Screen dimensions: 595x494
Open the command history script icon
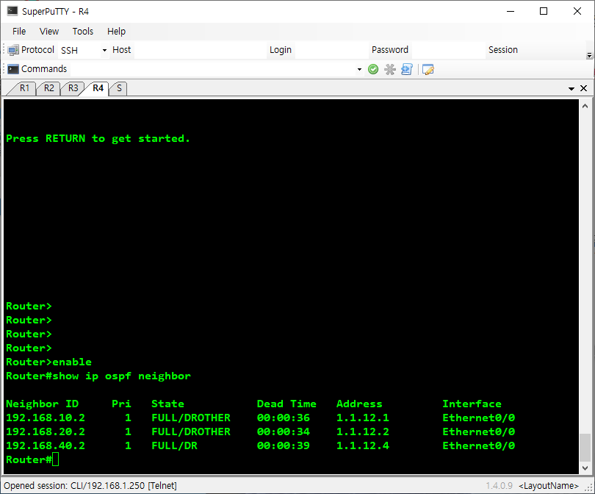(406, 69)
